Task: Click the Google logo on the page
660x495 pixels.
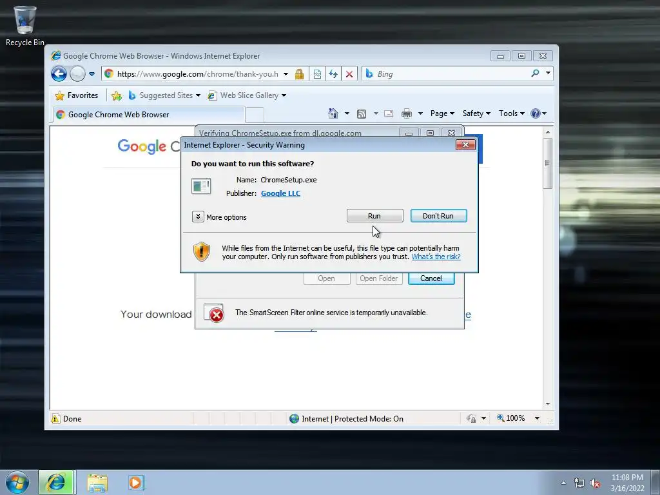Action: click(x=142, y=146)
